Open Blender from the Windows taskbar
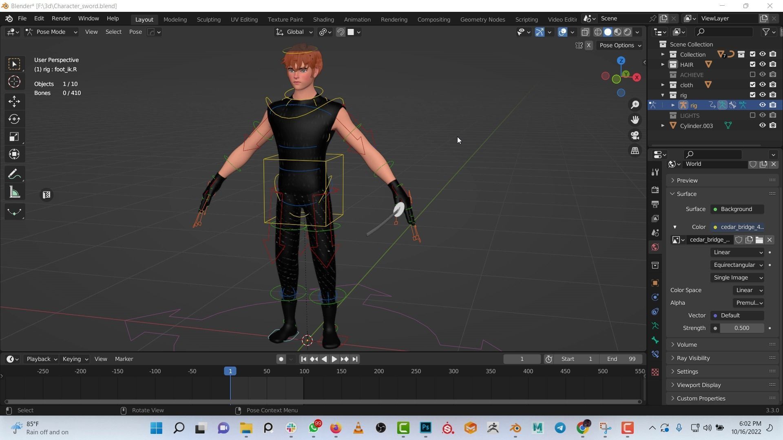The width and height of the screenshot is (783, 440). coord(515,428)
